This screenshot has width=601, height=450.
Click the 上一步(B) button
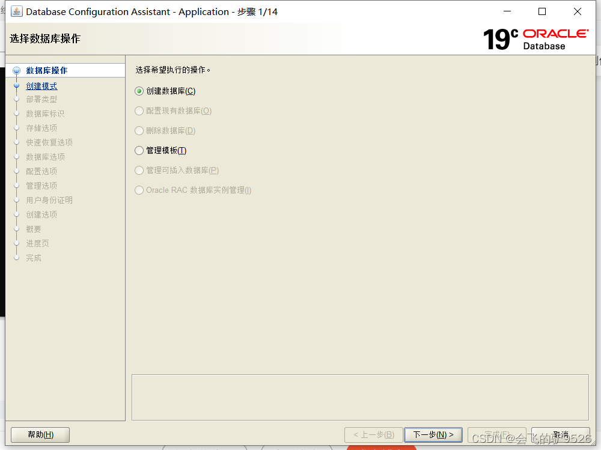[x=373, y=434]
